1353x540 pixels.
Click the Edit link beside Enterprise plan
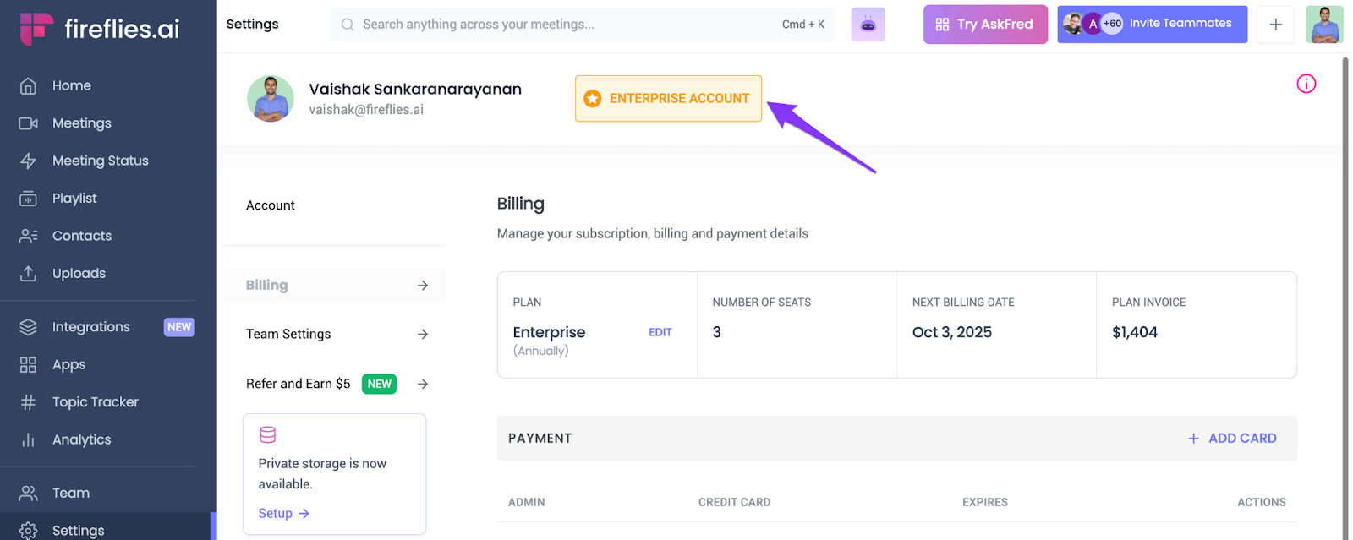(x=660, y=333)
